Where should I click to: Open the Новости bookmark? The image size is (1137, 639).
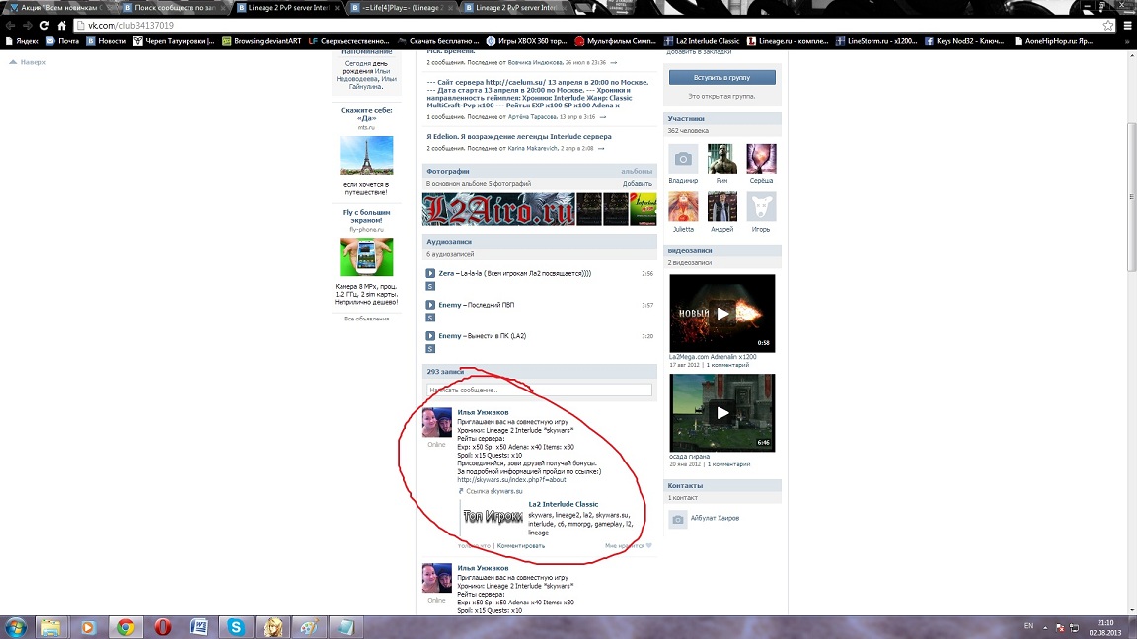click(x=106, y=41)
